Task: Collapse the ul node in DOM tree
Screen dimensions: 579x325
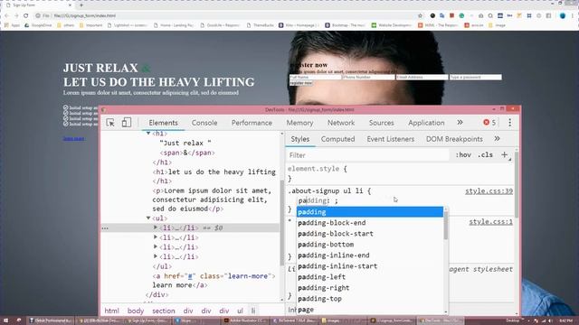Action: [148, 218]
